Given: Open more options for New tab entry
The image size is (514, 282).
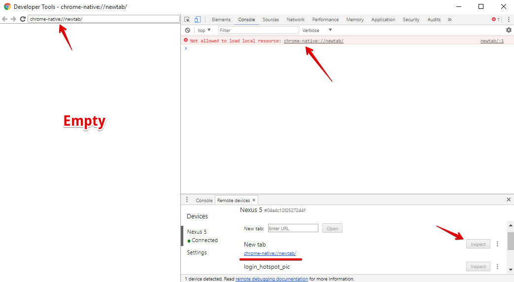Looking at the screenshot, I should [x=497, y=244].
